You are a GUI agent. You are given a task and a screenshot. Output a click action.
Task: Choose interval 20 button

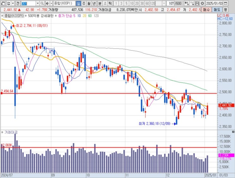point(137,3)
